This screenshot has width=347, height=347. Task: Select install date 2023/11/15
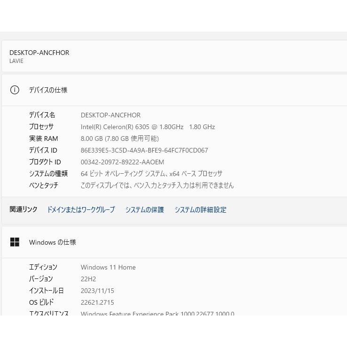click(97, 291)
